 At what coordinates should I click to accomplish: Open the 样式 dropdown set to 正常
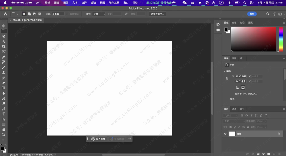point(99,14)
